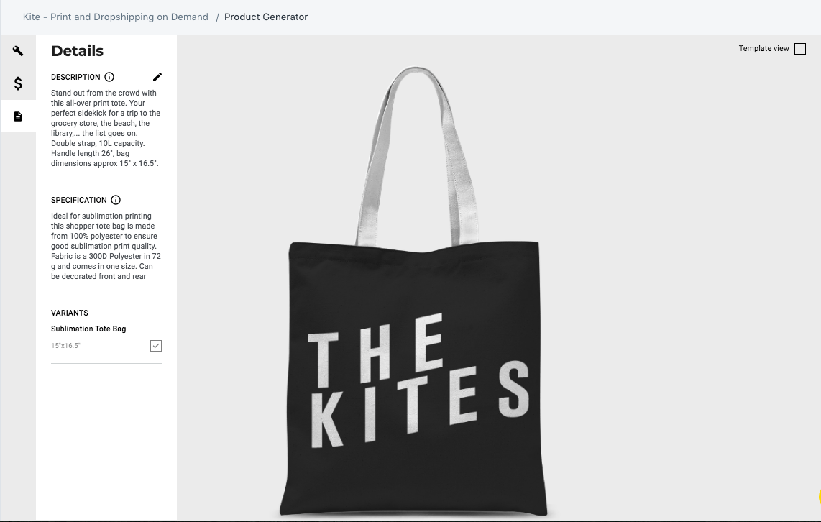This screenshot has width=821, height=522.
Task: Click the Details panel heading
Action: [77, 51]
